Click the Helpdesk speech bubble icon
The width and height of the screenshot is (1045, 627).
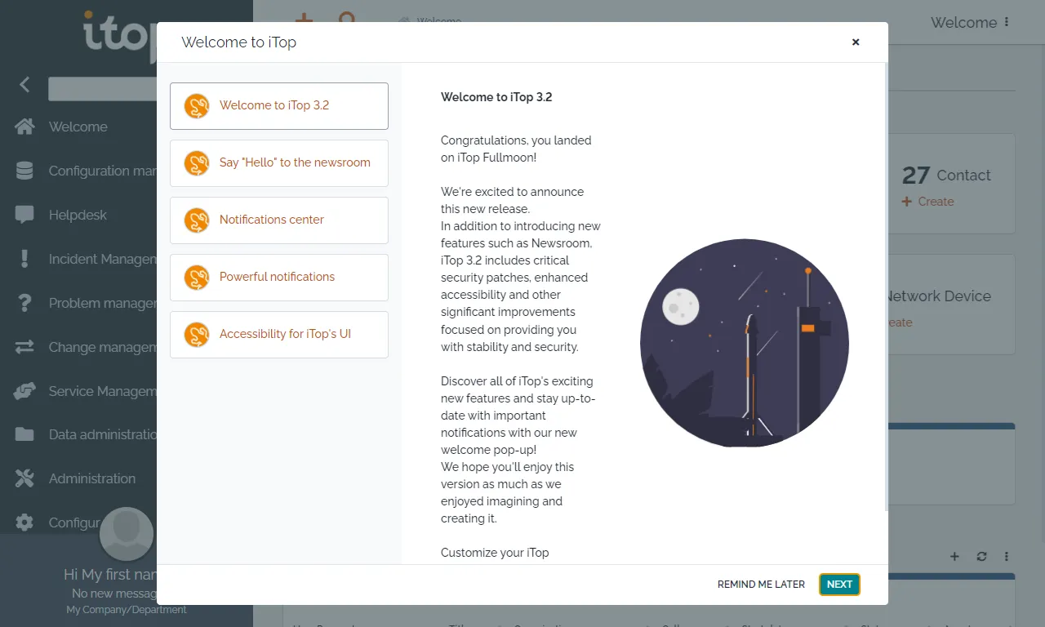[24, 215]
